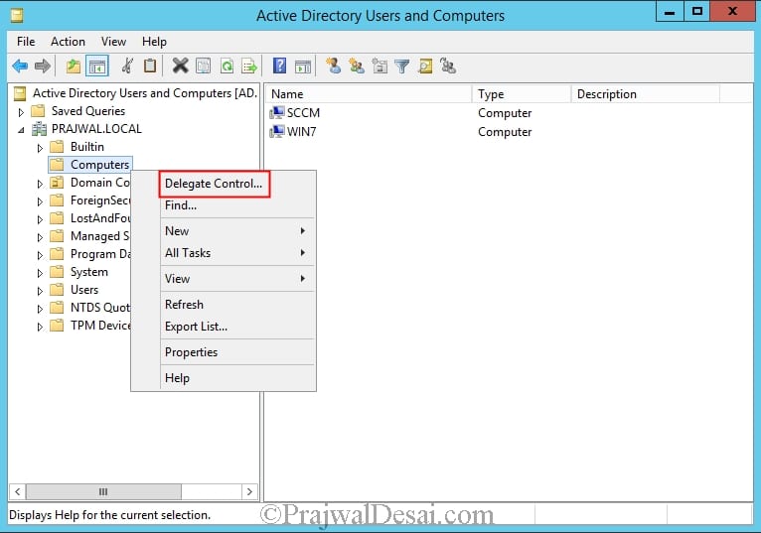
Task: Click the PRAJWAL.LOCAL domain icon
Action: (x=39, y=129)
